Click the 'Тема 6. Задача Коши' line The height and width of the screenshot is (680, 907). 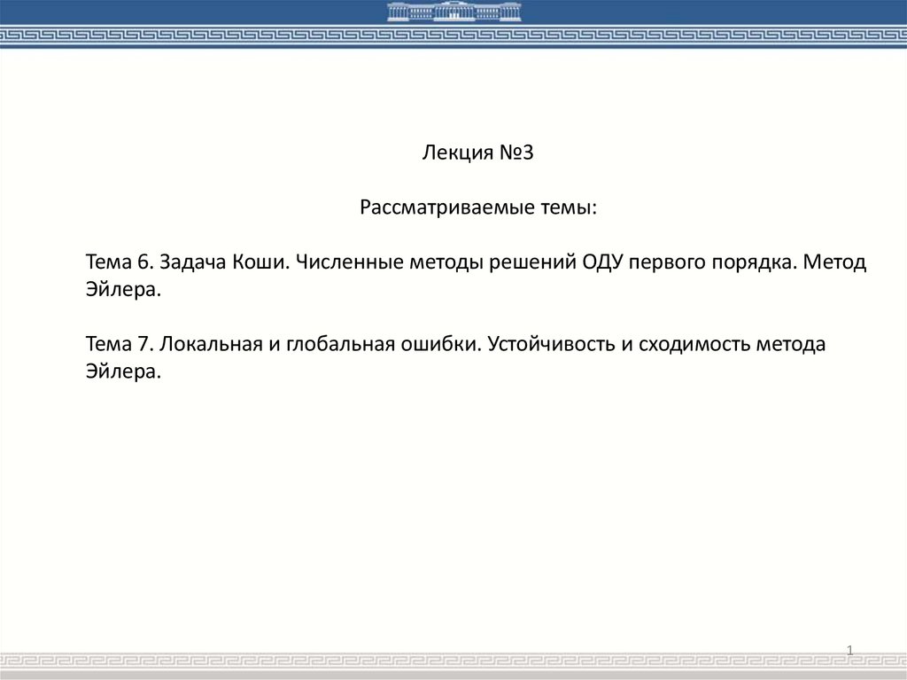pos(476,262)
